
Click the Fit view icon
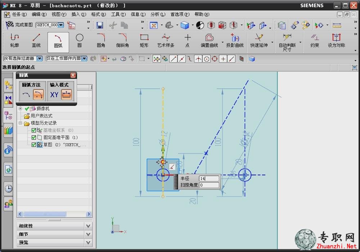(154, 25)
